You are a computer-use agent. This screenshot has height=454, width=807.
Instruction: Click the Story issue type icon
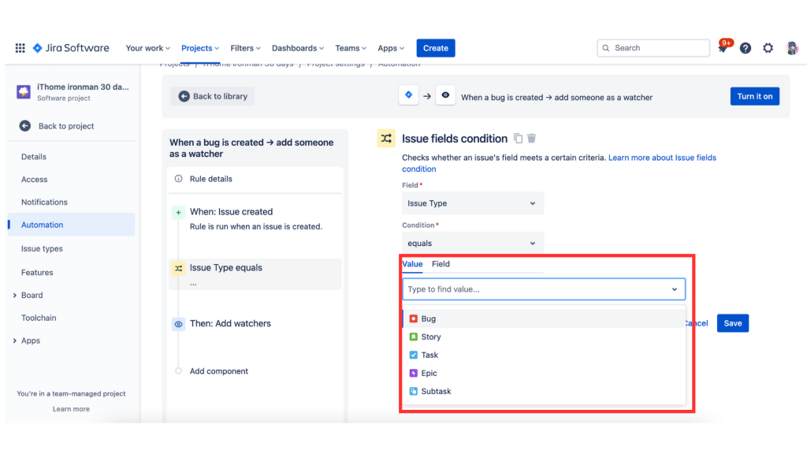point(413,337)
